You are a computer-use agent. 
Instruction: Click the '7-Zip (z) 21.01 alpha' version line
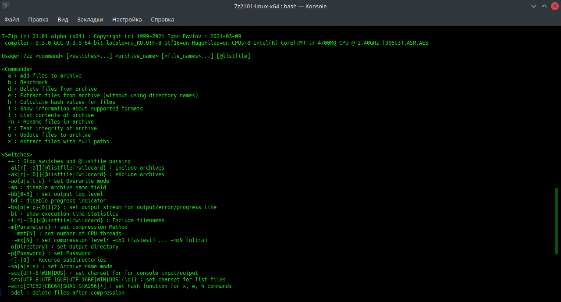pos(121,36)
